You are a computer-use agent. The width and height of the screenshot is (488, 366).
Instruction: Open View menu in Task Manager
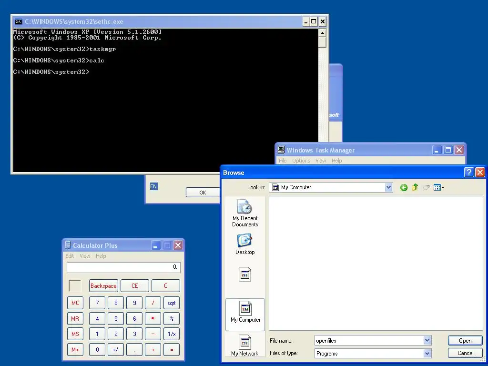tap(321, 161)
